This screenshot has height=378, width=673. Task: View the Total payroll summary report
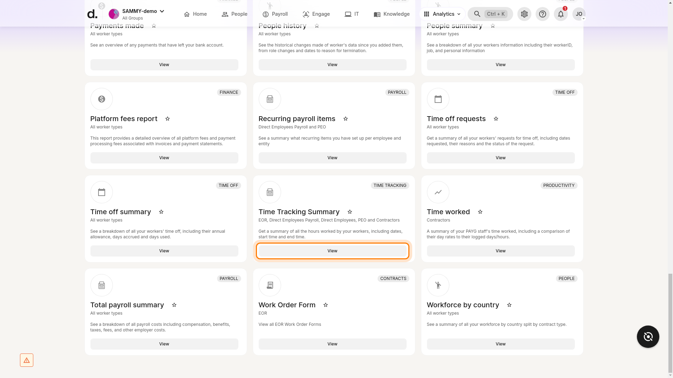pos(164,344)
